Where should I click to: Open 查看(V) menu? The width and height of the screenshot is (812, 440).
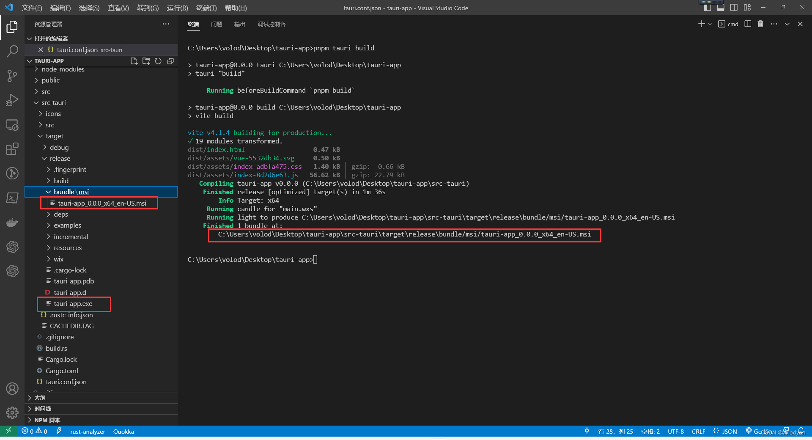click(x=118, y=8)
